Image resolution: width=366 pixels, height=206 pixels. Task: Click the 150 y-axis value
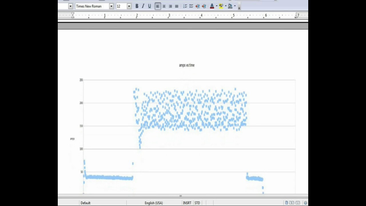[81, 126]
